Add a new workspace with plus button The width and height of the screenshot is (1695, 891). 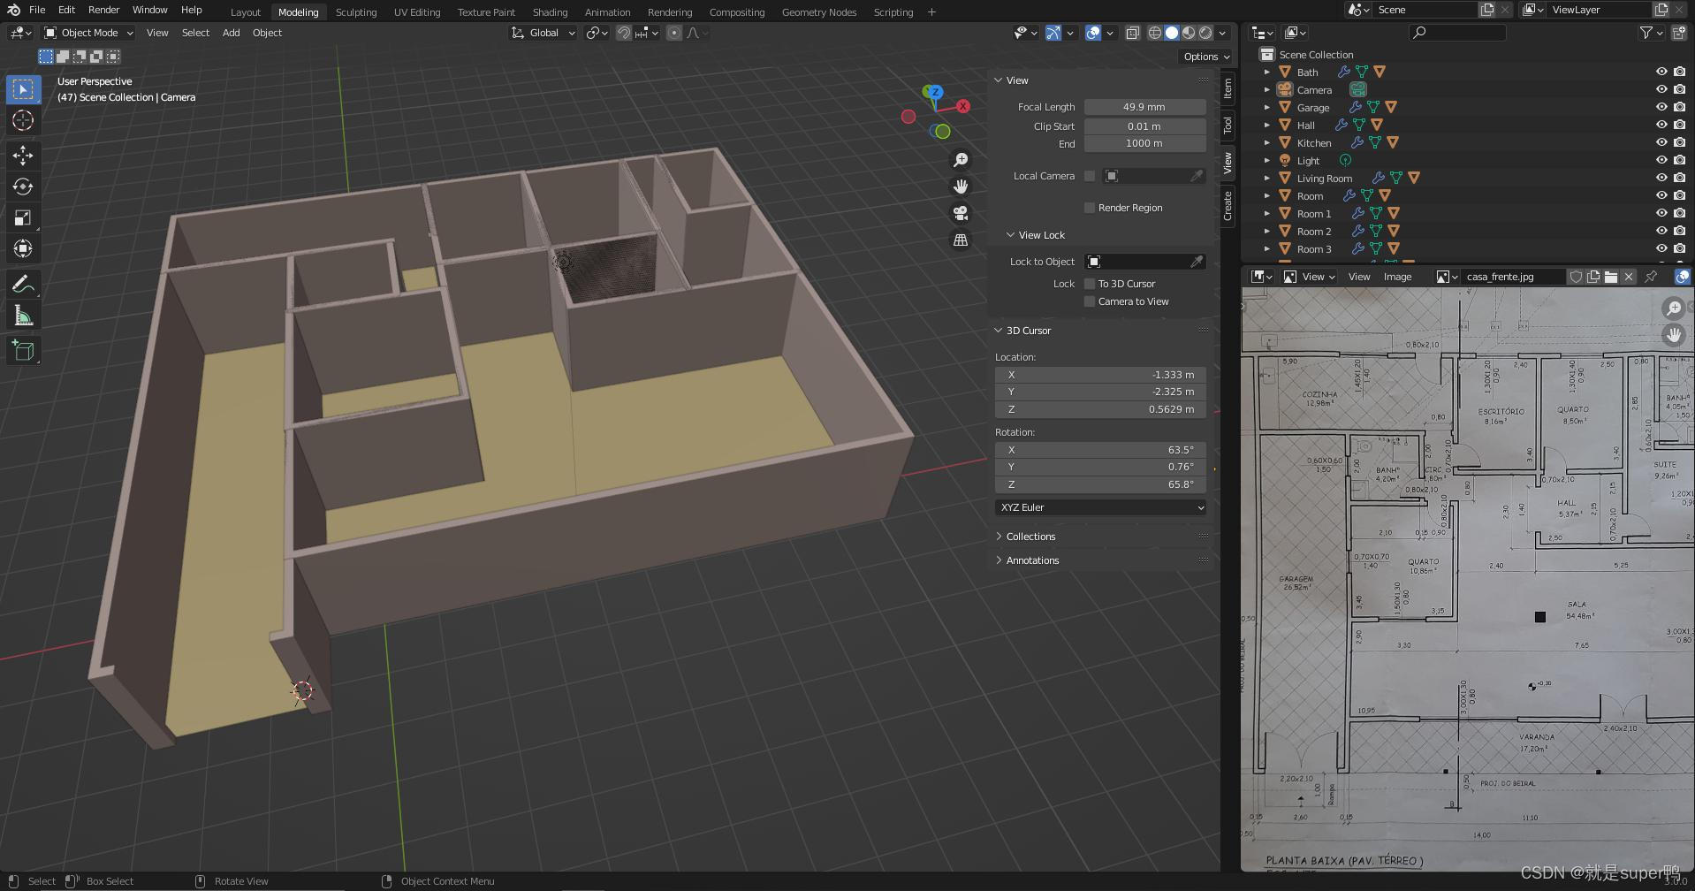pos(931,12)
